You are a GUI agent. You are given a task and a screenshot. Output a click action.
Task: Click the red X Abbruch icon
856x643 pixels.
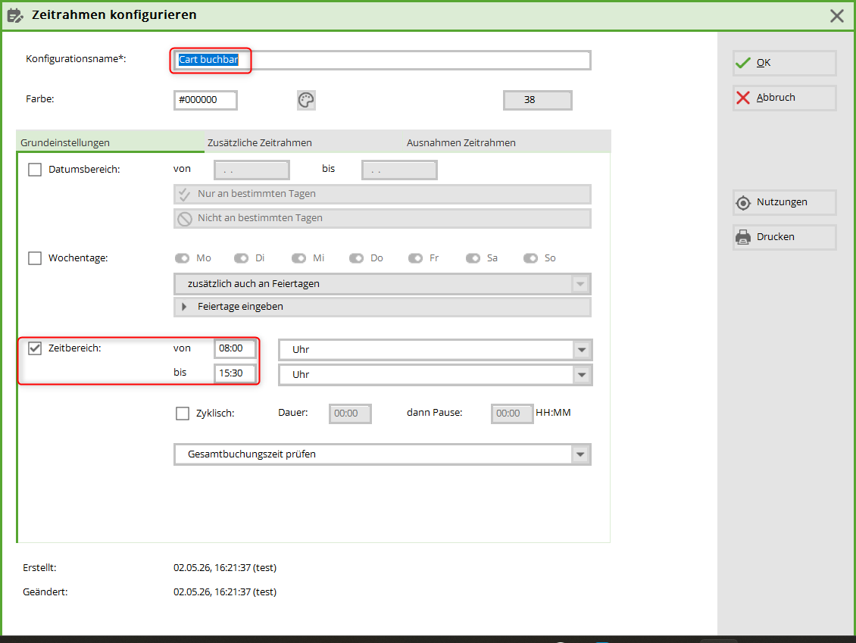click(x=743, y=98)
